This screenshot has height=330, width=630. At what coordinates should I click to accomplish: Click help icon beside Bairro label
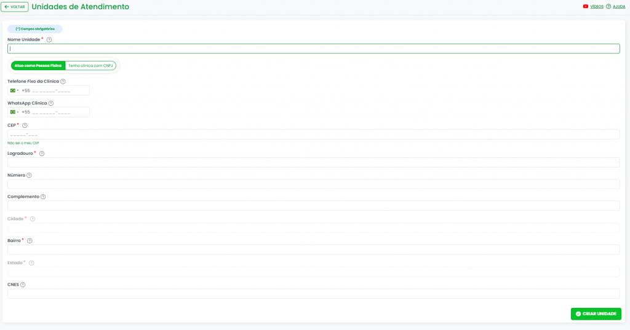(30, 241)
